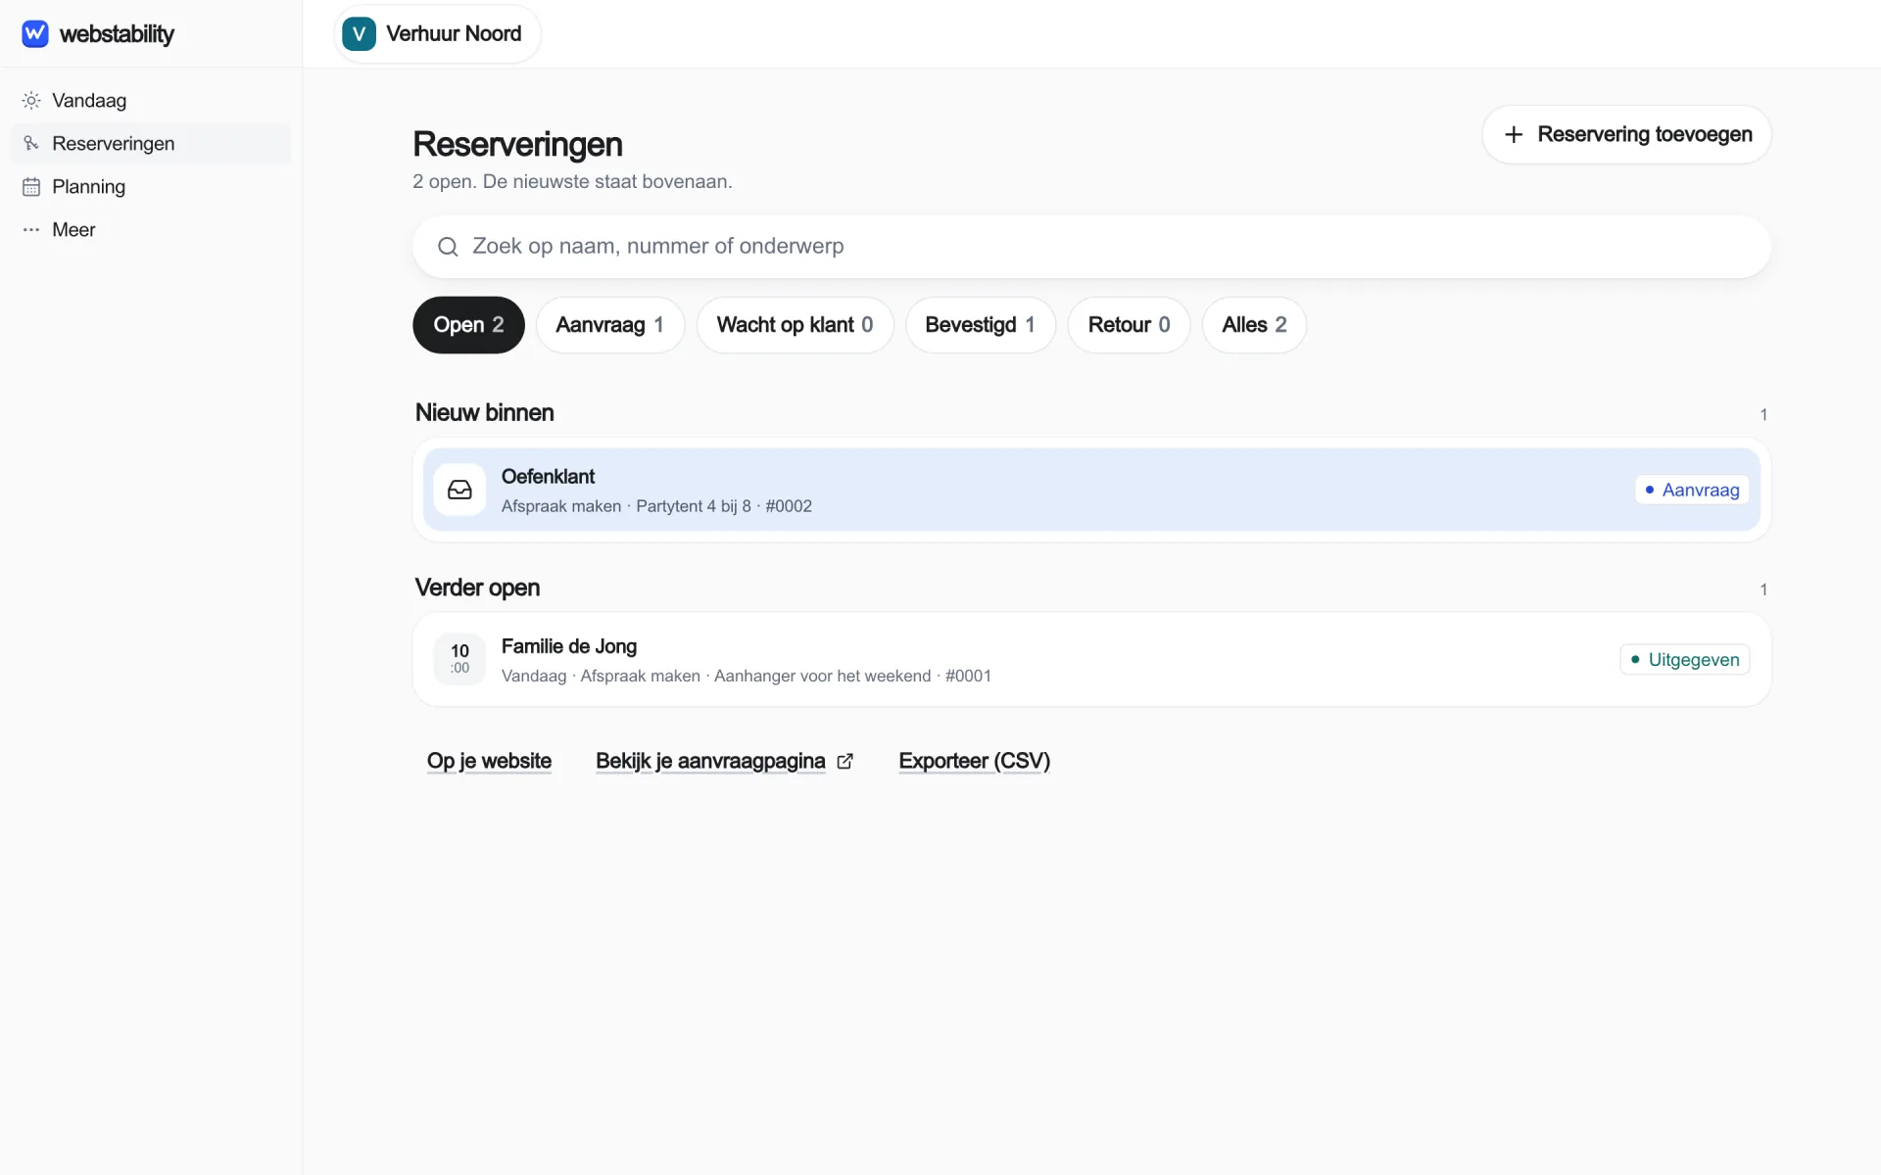The width and height of the screenshot is (1881, 1175).
Task: Click the Uitgegeven status badge
Action: click(1684, 660)
